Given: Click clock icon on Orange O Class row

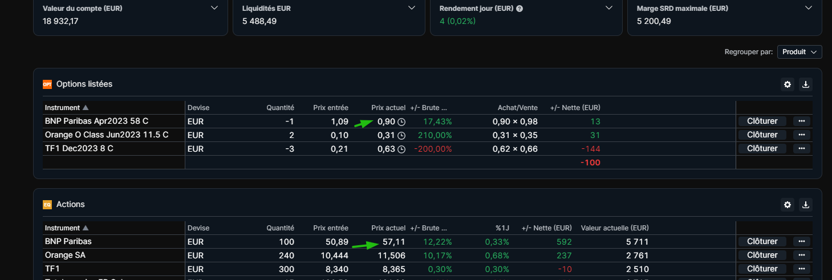Looking at the screenshot, I should pyautogui.click(x=401, y=135).
